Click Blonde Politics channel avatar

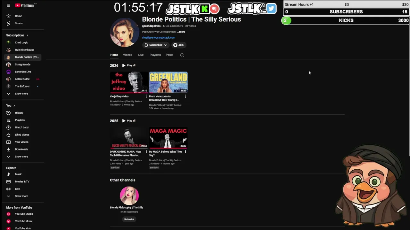pos(125,32)
